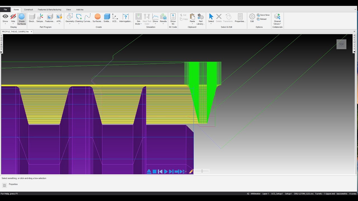Select the Chaining tool
This screenshot has width=358, height=201.
(x=79, y=18)
